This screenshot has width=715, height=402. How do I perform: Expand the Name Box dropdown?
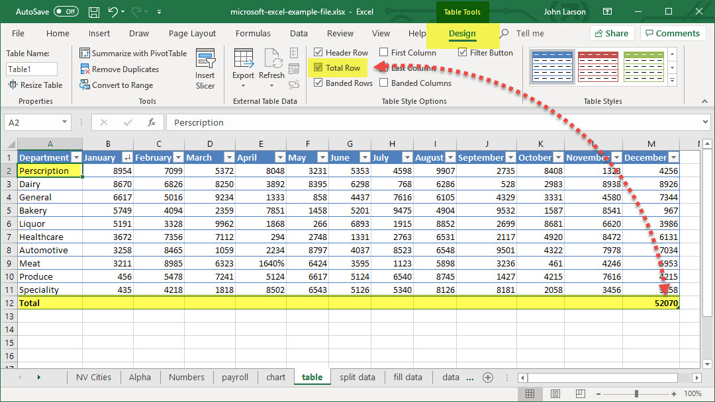tap(64, 122)
